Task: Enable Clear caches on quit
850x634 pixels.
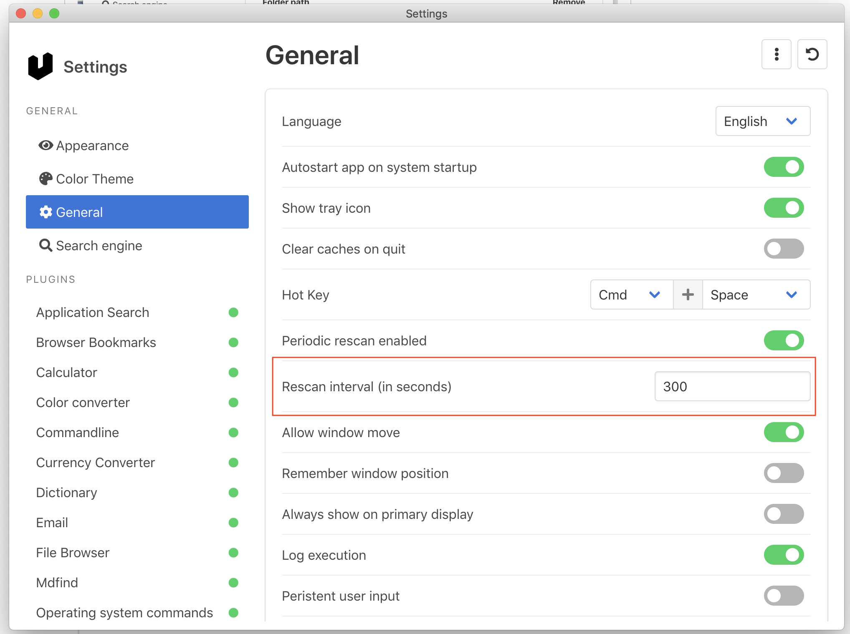Action: pos(784,249)
